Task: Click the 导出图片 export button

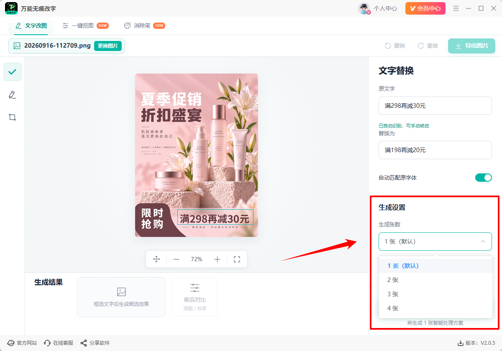Action: tap(471, 46)
